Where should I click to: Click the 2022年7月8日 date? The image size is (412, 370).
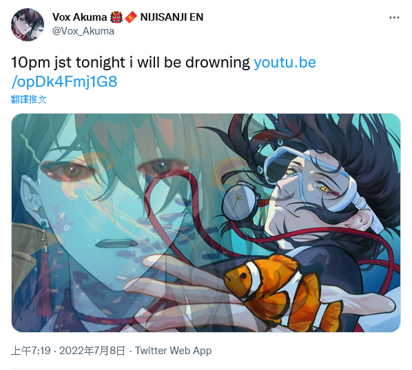pyautogui.click(x=92, y=351)
